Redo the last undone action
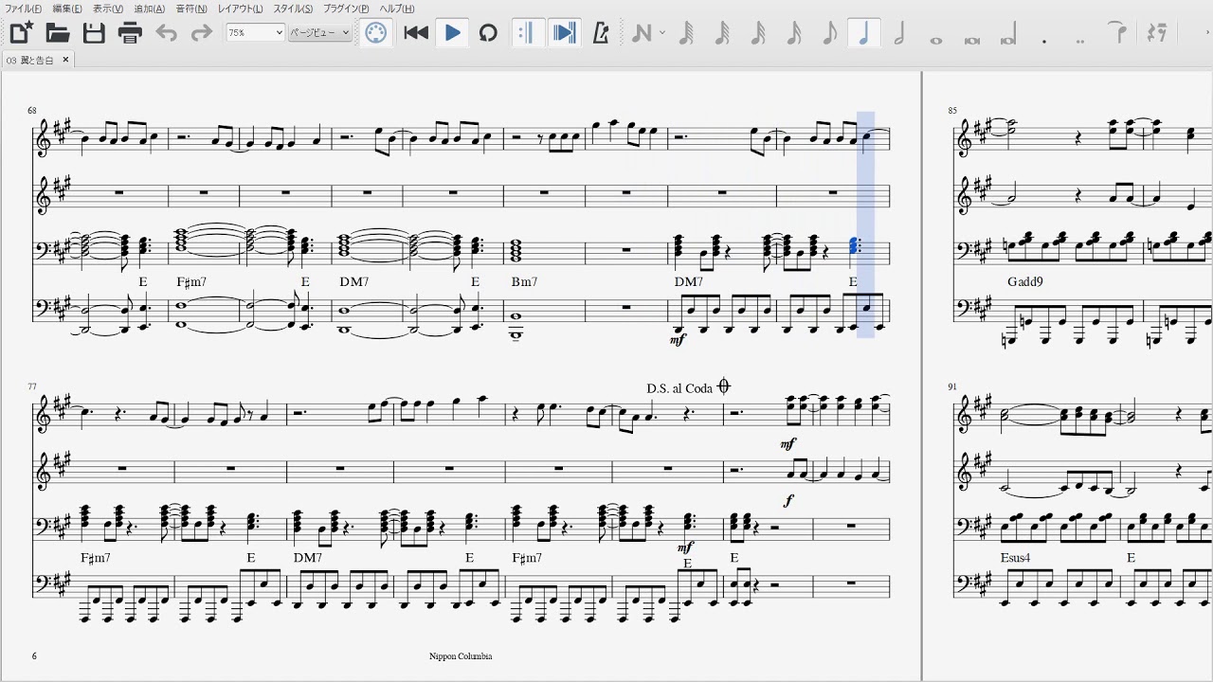The width and height of the screenshot is (1213, 682). (x=202, y=33)
